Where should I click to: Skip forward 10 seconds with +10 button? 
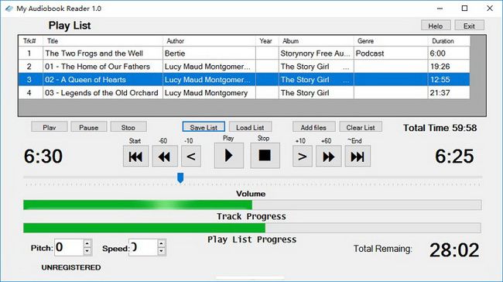click(x=302, y=156)
